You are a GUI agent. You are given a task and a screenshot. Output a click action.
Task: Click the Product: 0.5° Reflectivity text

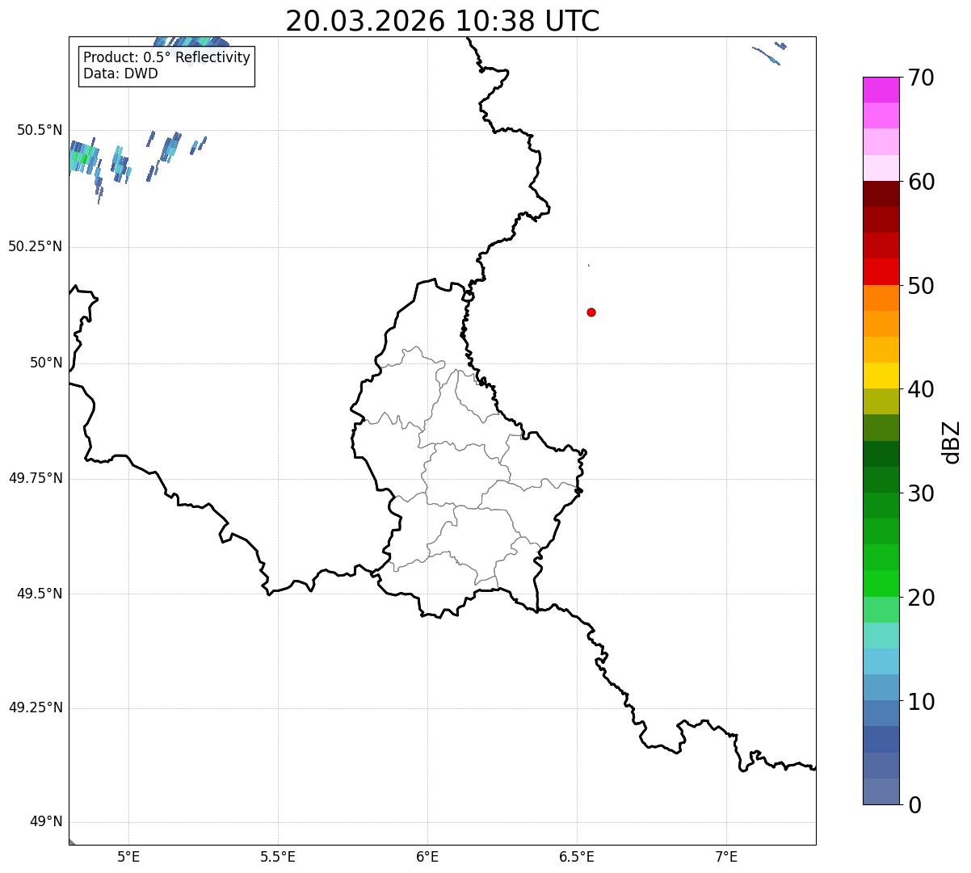click(166, 58)
